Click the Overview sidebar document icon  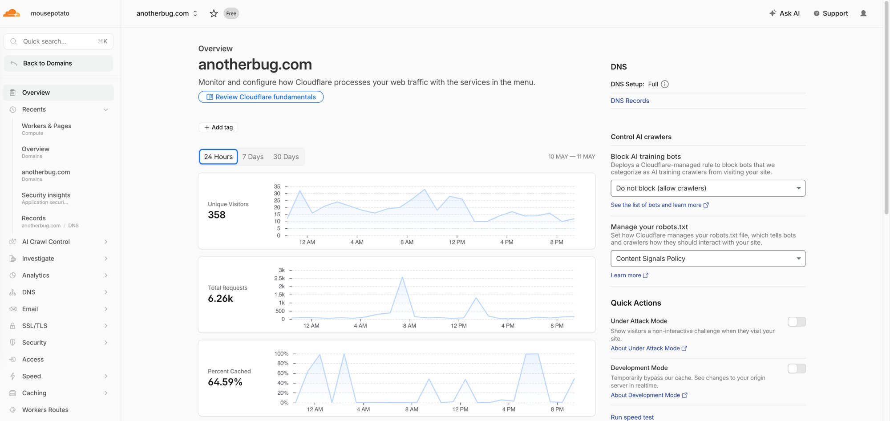(13, 93)
